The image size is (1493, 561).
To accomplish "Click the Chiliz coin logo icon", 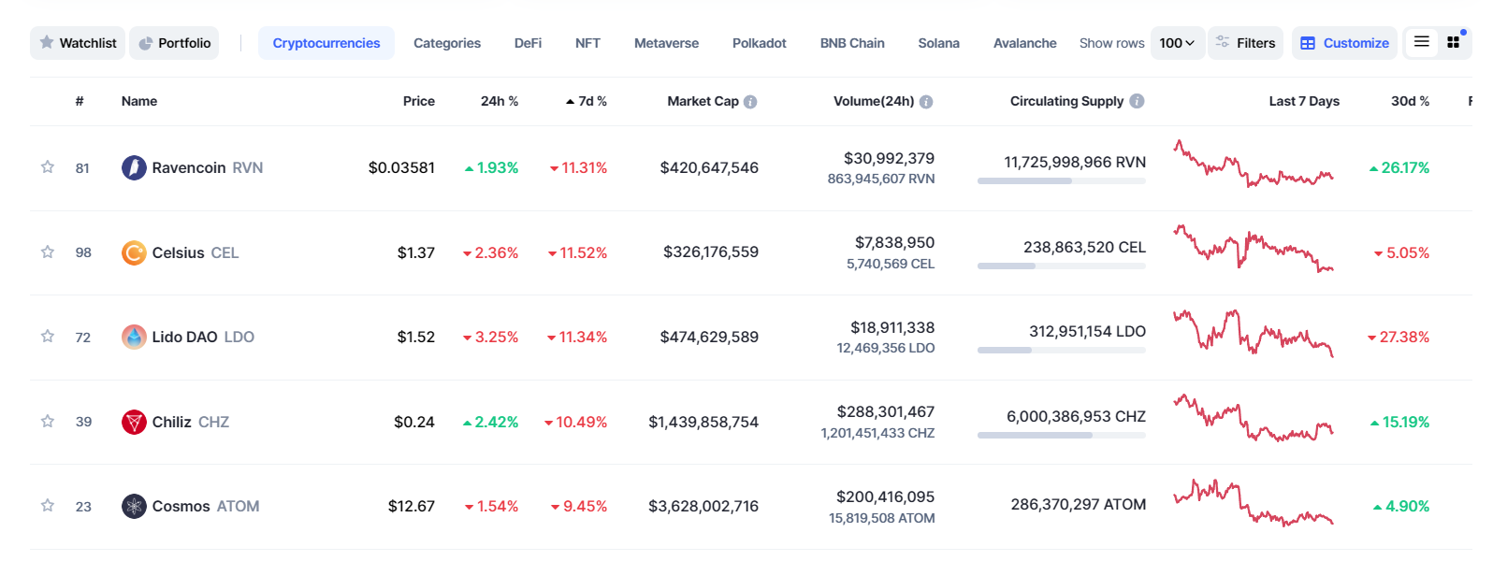I will pos(134,422).
